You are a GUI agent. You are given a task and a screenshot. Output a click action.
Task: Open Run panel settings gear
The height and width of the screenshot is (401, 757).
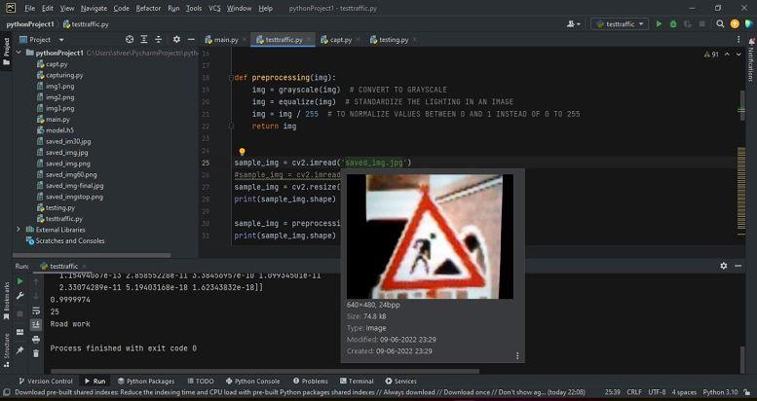(723, 266)
